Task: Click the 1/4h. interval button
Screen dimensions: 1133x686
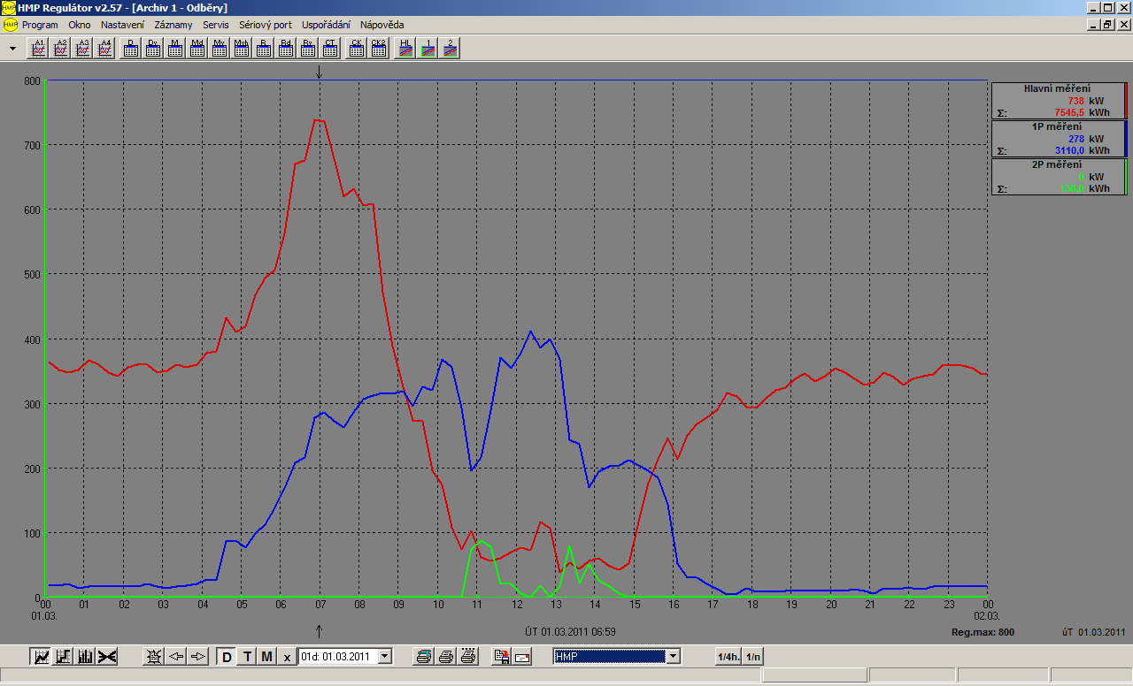Action: tap(728, 656)
